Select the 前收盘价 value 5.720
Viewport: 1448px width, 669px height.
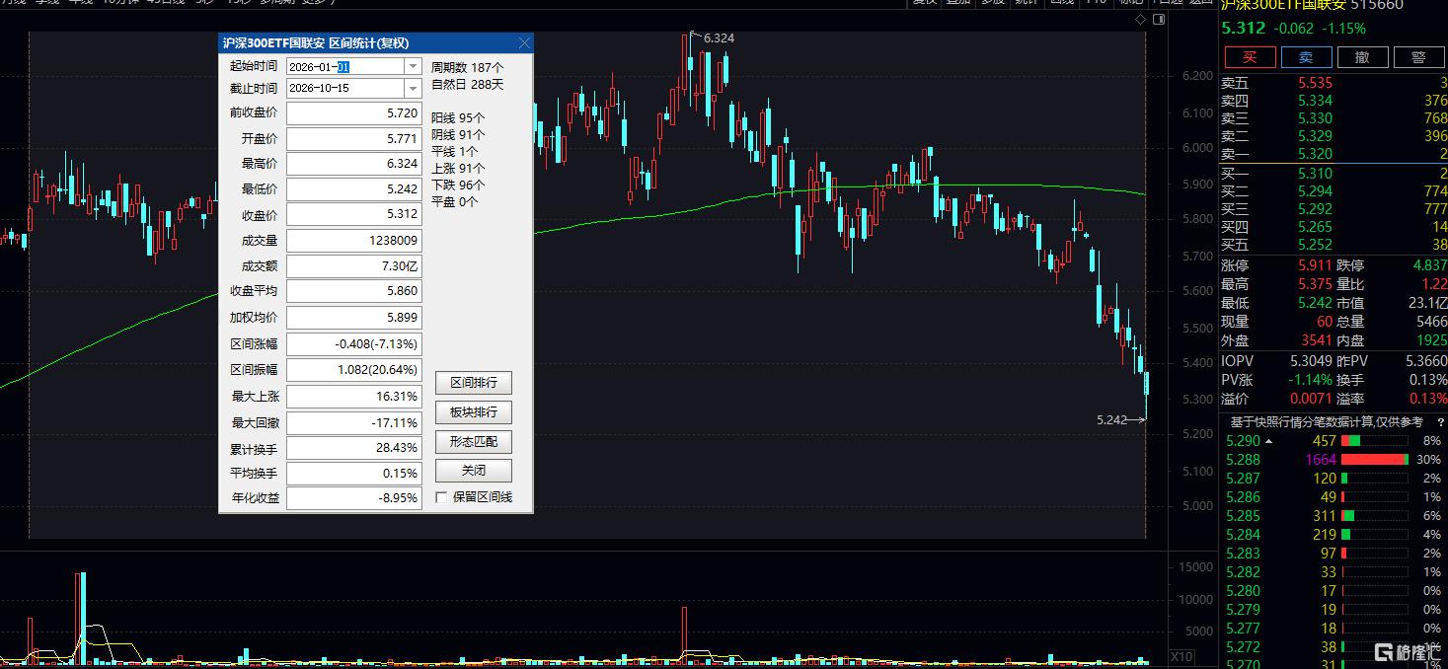(353, 113)
